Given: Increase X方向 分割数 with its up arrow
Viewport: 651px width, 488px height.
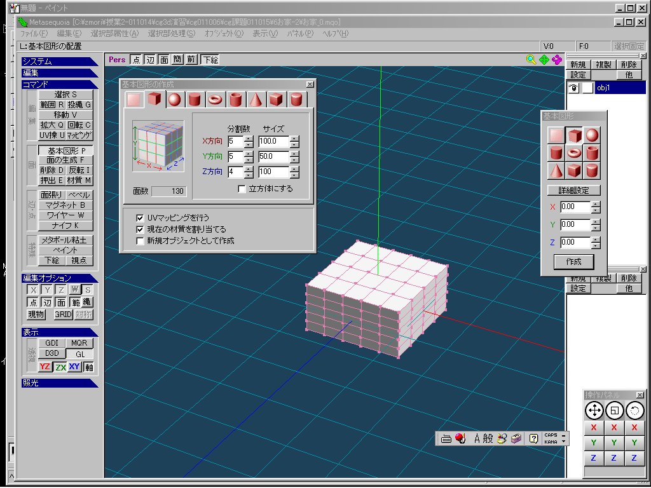Looking at the screenshot, I should [249, 139].
